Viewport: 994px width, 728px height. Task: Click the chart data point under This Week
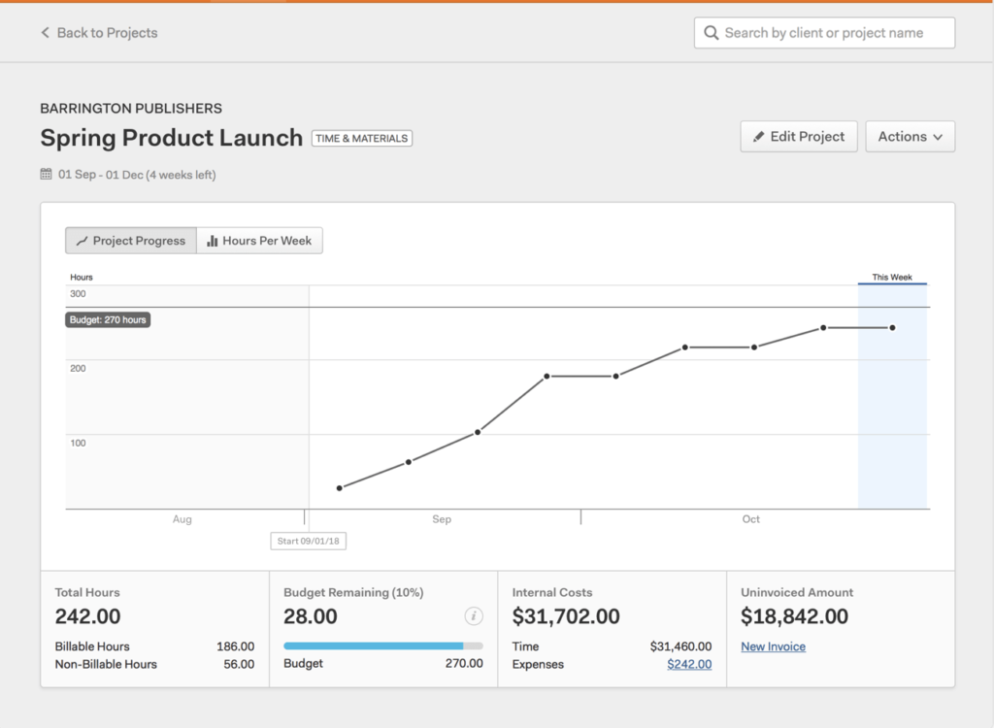(x=893, y=328)
